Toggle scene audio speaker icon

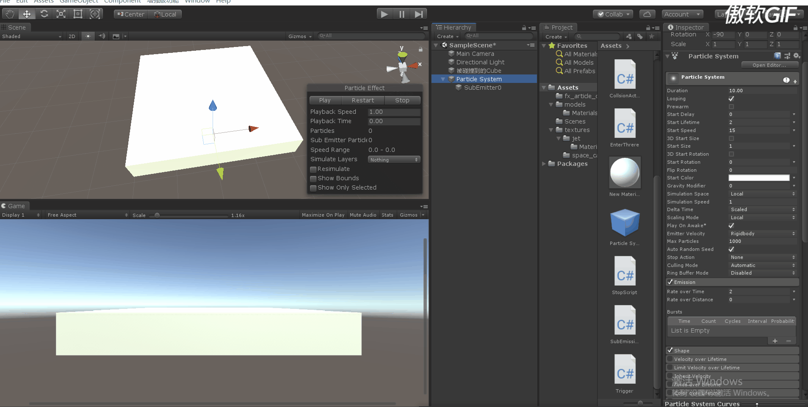click(102, 36)
